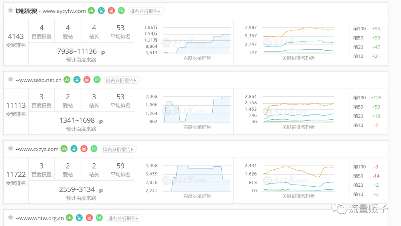Open 排名分析报告 for www.whtw.org.cn
The width and height of the screenshot is (401, 226).
(124, 218)
